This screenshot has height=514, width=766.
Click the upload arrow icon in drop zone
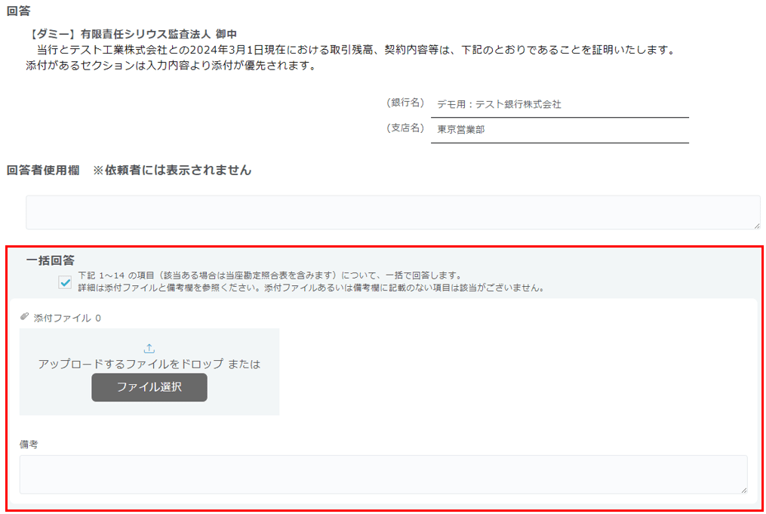(149, 348)
